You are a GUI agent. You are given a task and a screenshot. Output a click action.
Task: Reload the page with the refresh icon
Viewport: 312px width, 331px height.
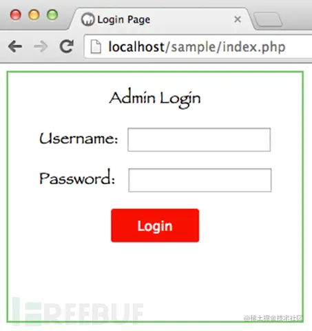click(67, 46)
